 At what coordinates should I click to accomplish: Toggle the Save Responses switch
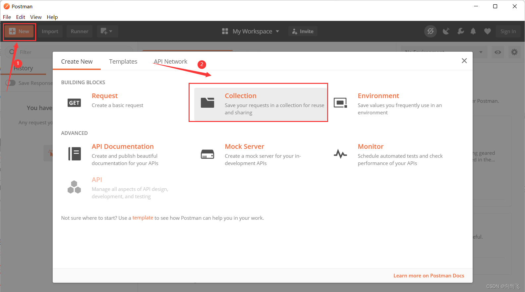[x=11, y=83]
